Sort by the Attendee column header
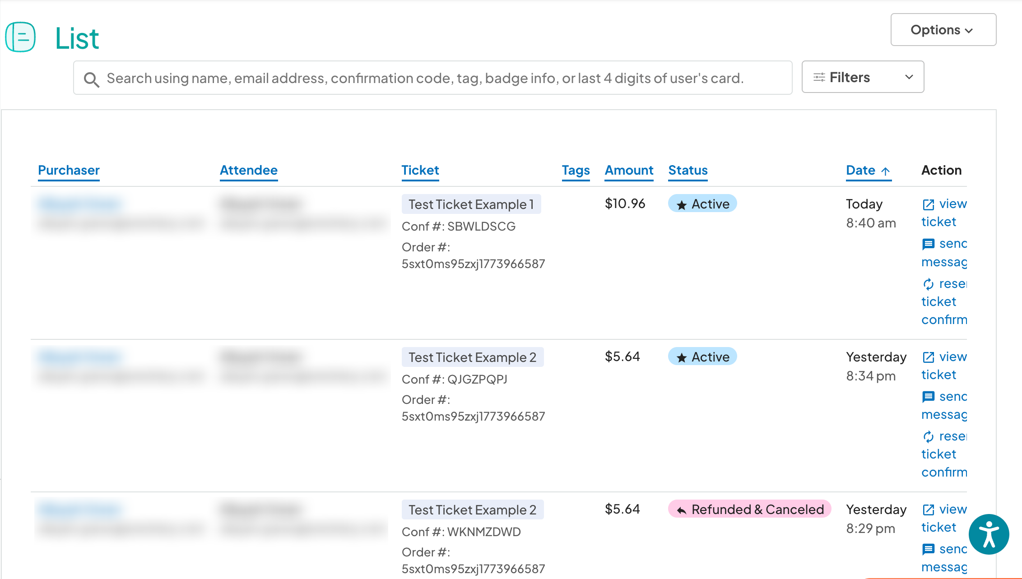 (248, 170)
